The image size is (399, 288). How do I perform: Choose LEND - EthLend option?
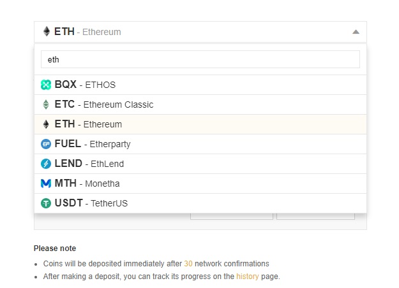[x=200, y=164]
